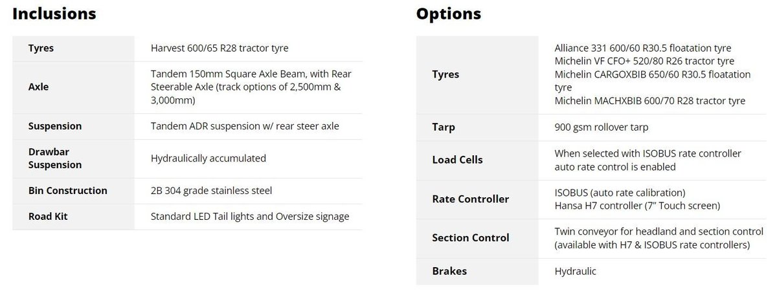
Task: Click the Tandem 150mm Square Axle Beam description
Action: click(x=251, y=87)
